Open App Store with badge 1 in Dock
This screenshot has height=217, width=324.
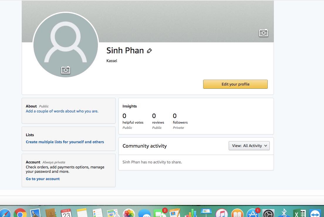253,213
